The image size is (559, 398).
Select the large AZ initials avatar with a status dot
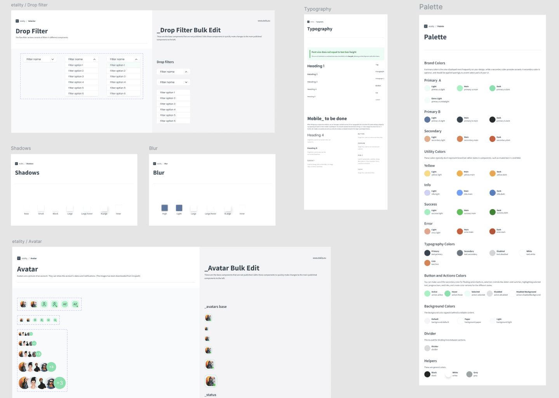[x=75, y=304]
